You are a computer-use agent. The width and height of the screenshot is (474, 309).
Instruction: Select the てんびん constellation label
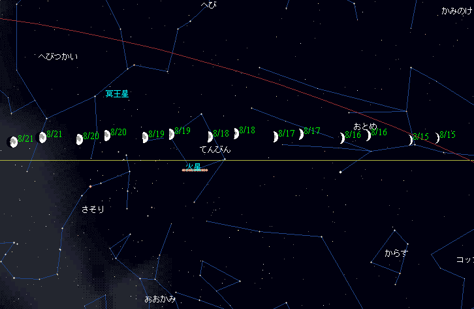tap(215, 150)
